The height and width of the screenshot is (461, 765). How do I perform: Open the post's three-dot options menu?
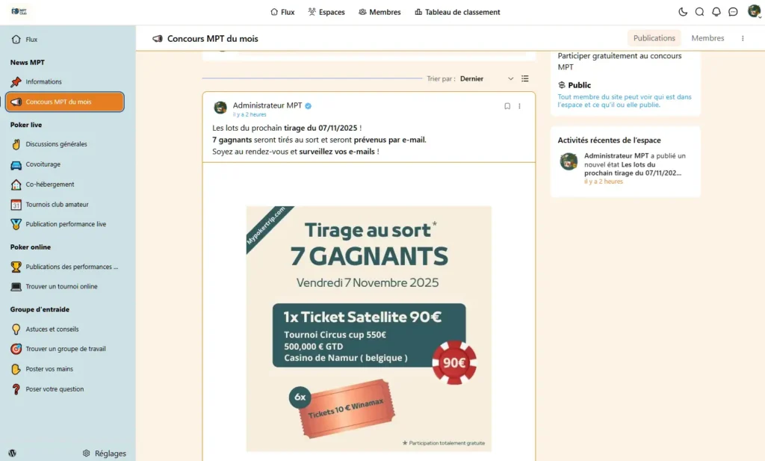(x=519, y=106)
